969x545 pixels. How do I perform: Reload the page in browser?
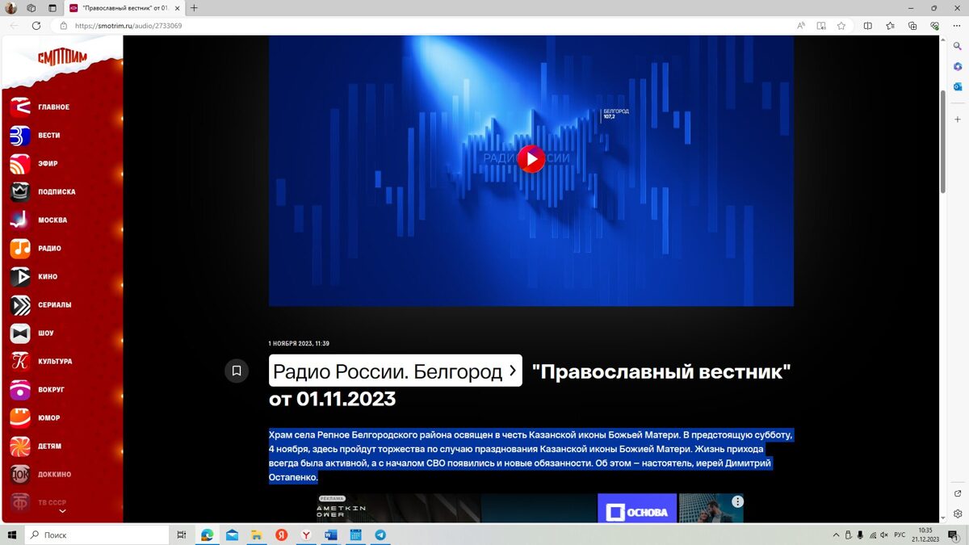(36, 26)
